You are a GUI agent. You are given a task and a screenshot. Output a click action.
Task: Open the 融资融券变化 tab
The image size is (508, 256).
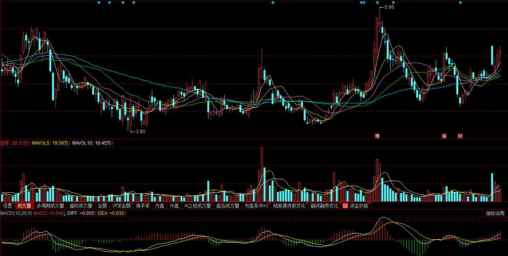pos(324,206)
